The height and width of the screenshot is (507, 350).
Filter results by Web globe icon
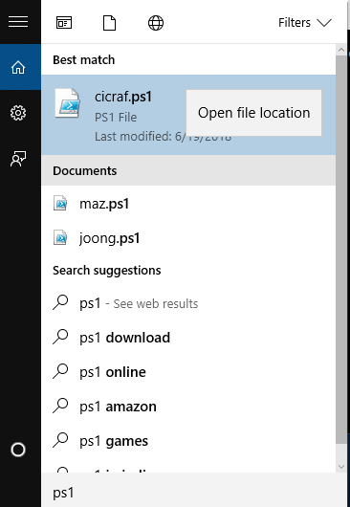point(156,23)
